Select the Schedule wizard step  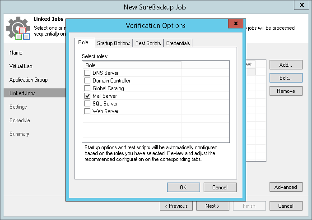[x=20, y=120]
